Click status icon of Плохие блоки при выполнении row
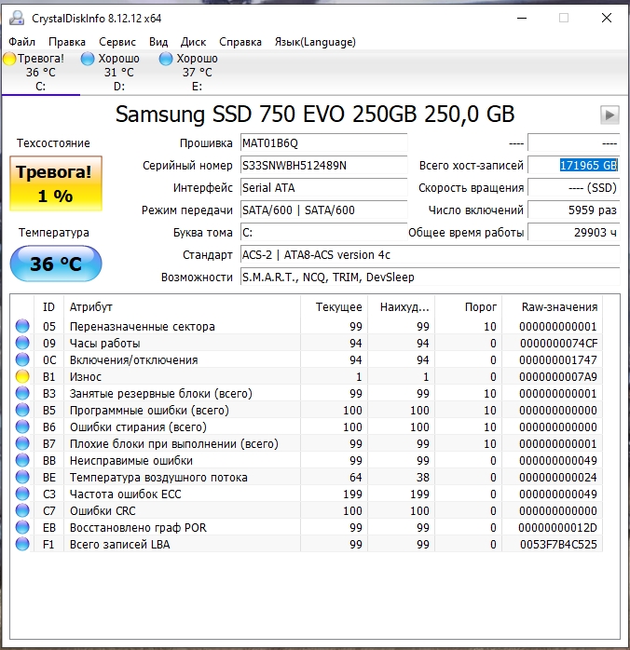 (22, 443)
